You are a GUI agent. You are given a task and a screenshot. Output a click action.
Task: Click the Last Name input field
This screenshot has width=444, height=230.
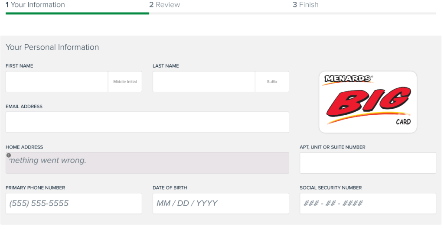[x=204, y=81]
